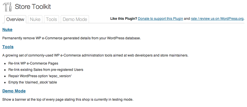Open the Tools tab
247x107 pixels.
click(x=52, y=19)
